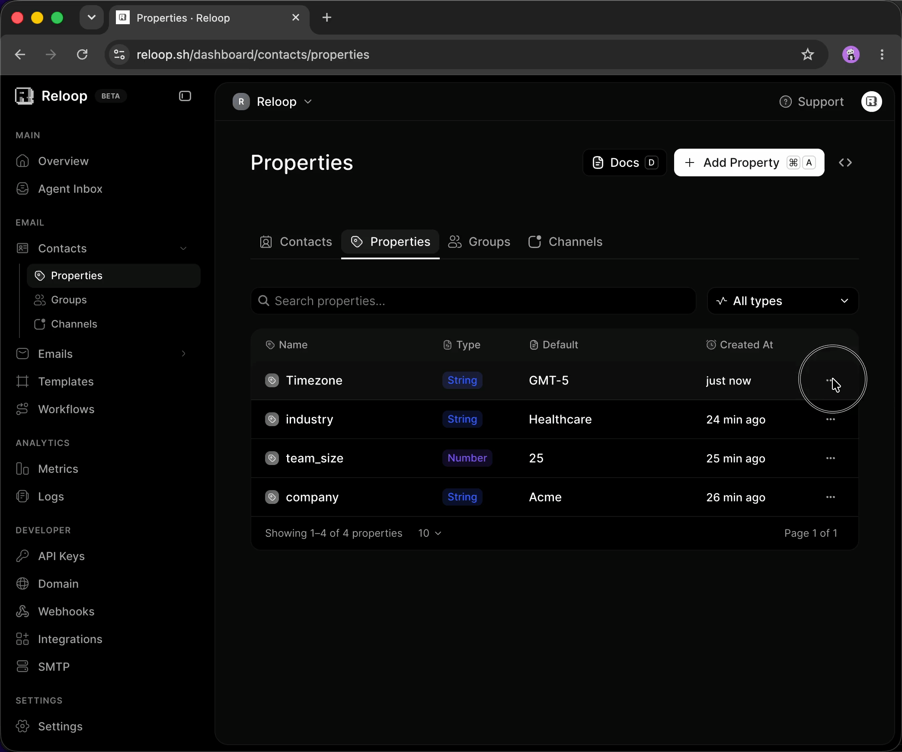The height and width of the screenshot is (752, 902).
Task: Open a new browser tab
Action: click(x=327, y=18)
